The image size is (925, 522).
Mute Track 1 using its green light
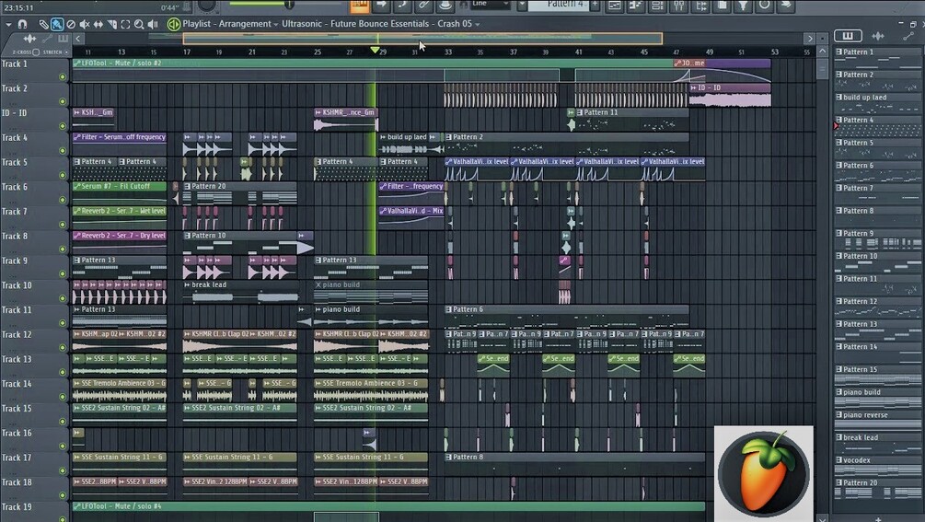pyautogui.click(x=63, y=76)
